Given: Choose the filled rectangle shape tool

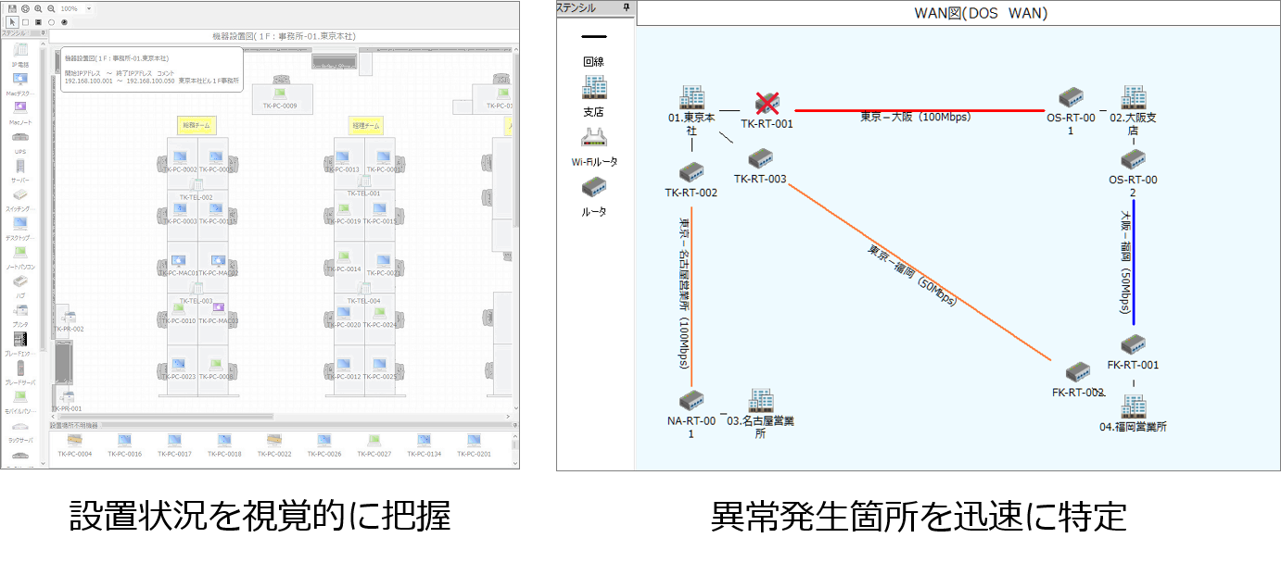Looking at the screenshot, I should pyautogui.click(x=38, y=22).
